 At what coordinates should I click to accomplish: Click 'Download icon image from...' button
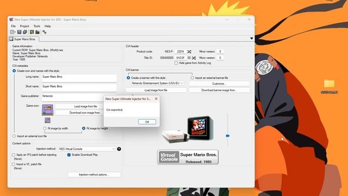point(85,113)
